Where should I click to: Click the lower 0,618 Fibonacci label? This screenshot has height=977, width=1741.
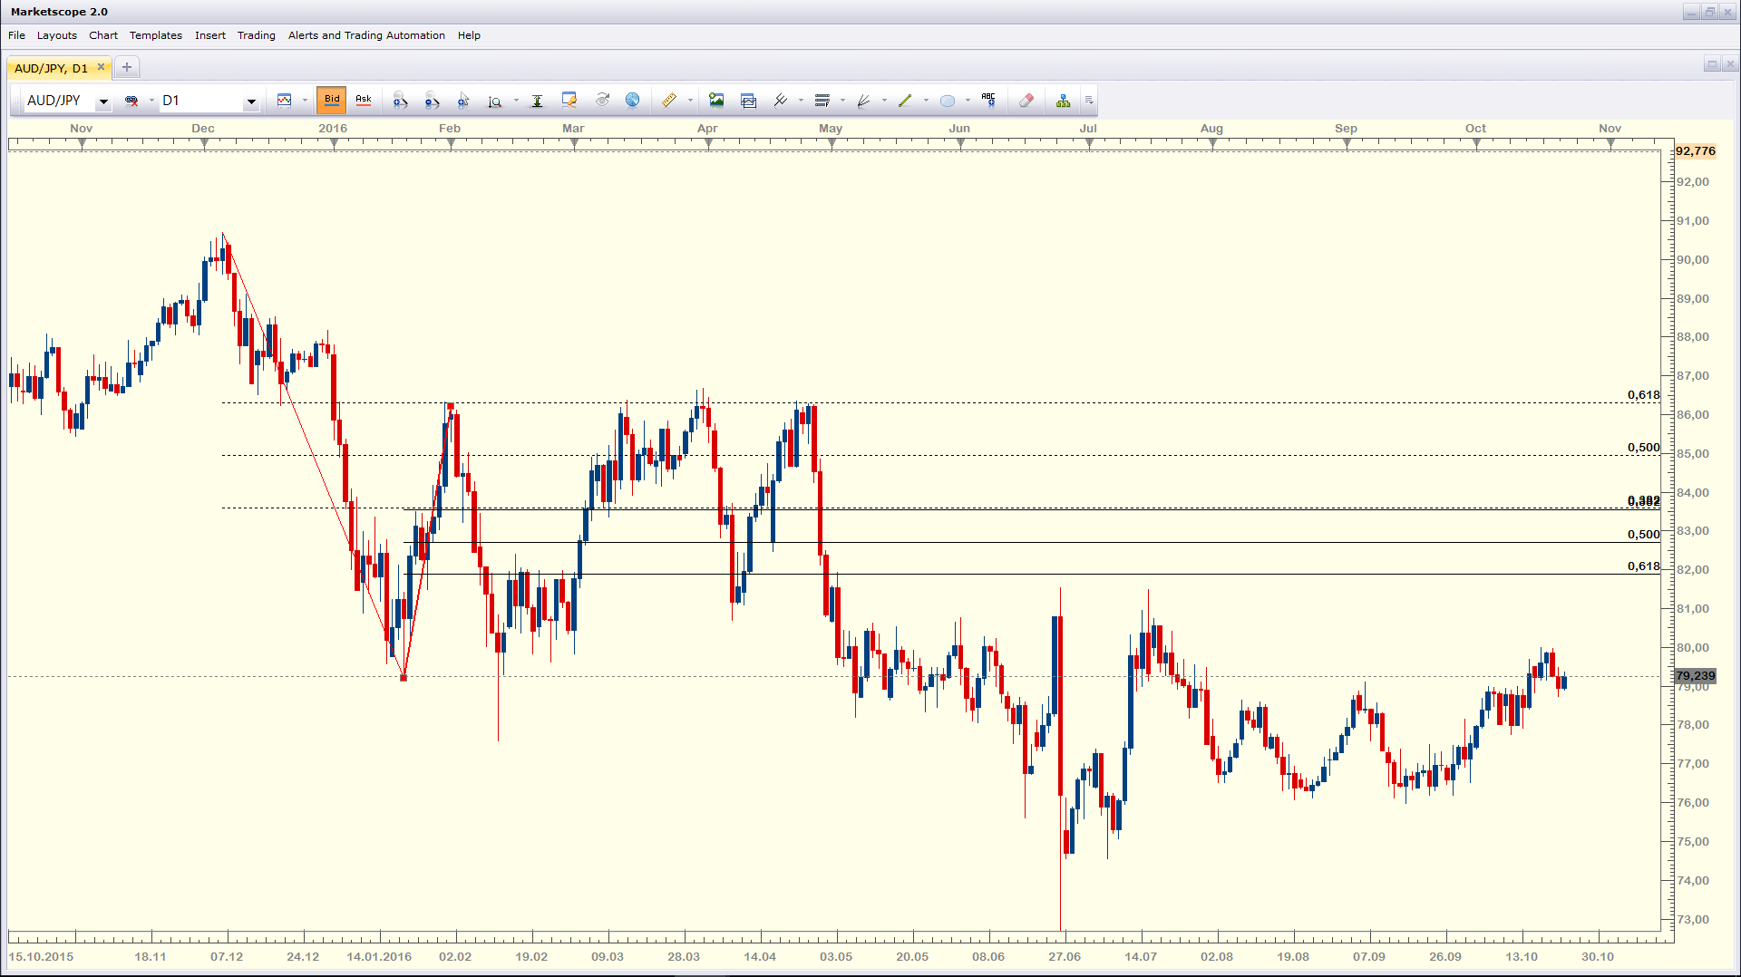coord(1643,566)
